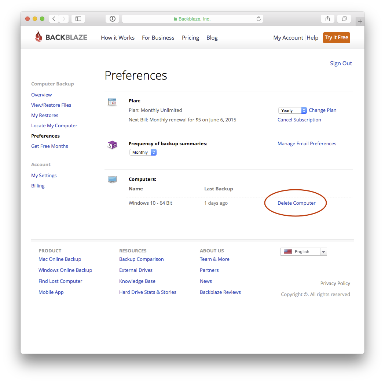
Task: Click the Computers monitor icon
Action: click(112, 180)
